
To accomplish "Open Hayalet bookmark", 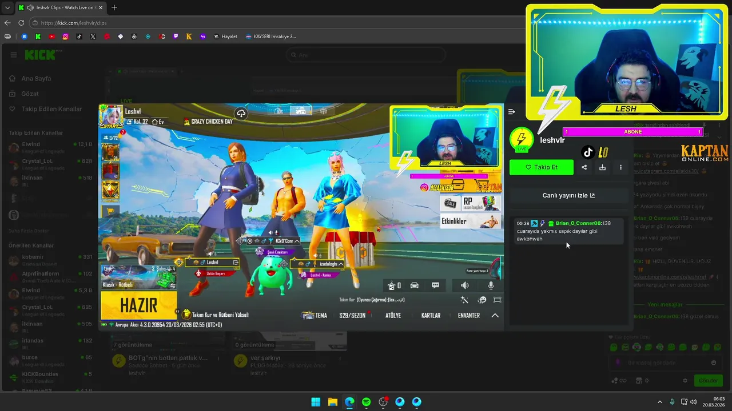I will tap(225, 37).
